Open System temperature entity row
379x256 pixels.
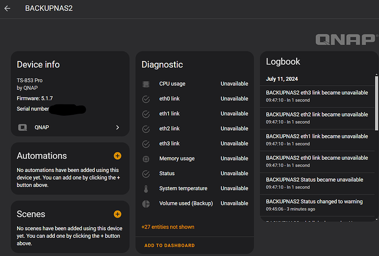[x=195, y=188]
